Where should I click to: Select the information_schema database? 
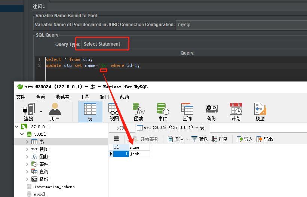click(x=55, y=187)
